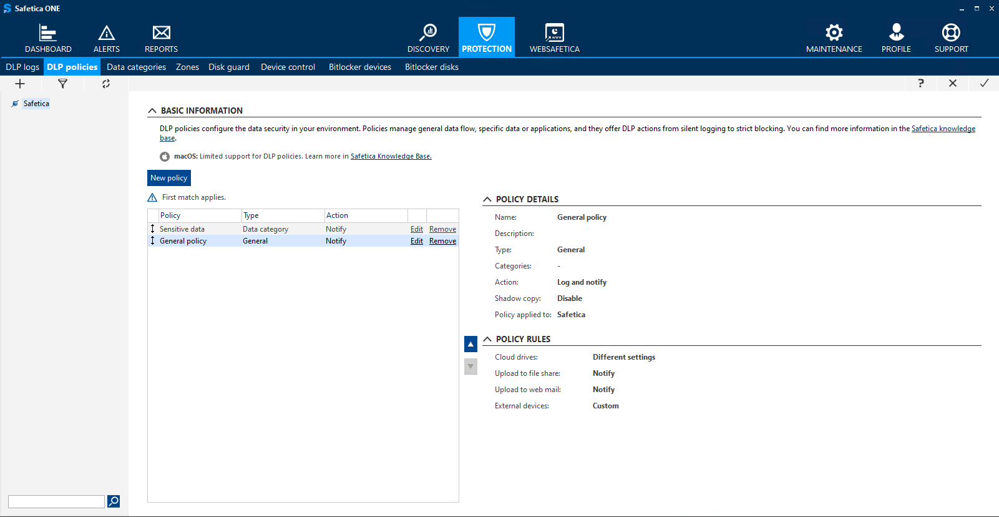Remove the Sensitive data policy
This screenshot has height=517, width=999.
point(442,229)
